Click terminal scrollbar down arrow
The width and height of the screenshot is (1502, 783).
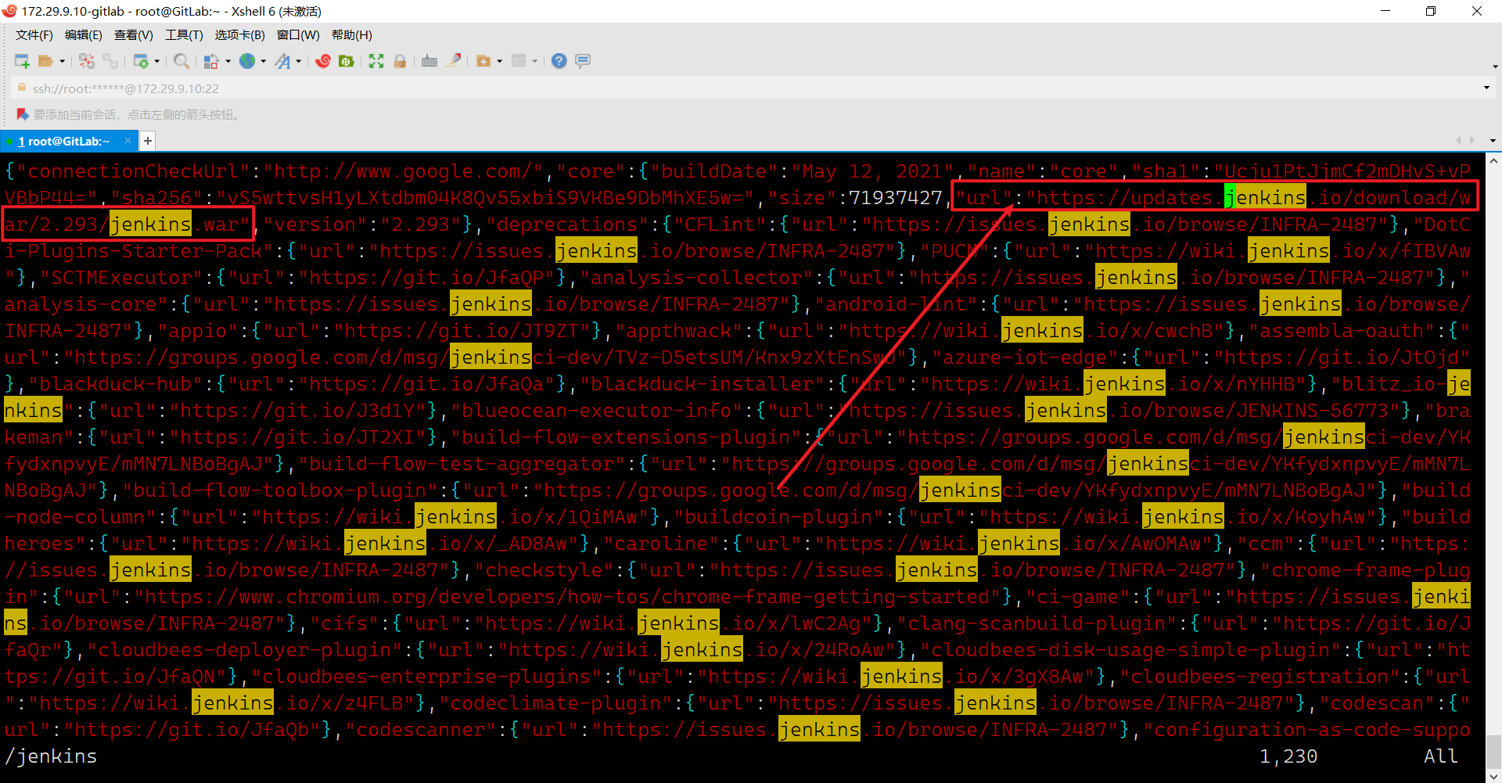[1493, 775]
